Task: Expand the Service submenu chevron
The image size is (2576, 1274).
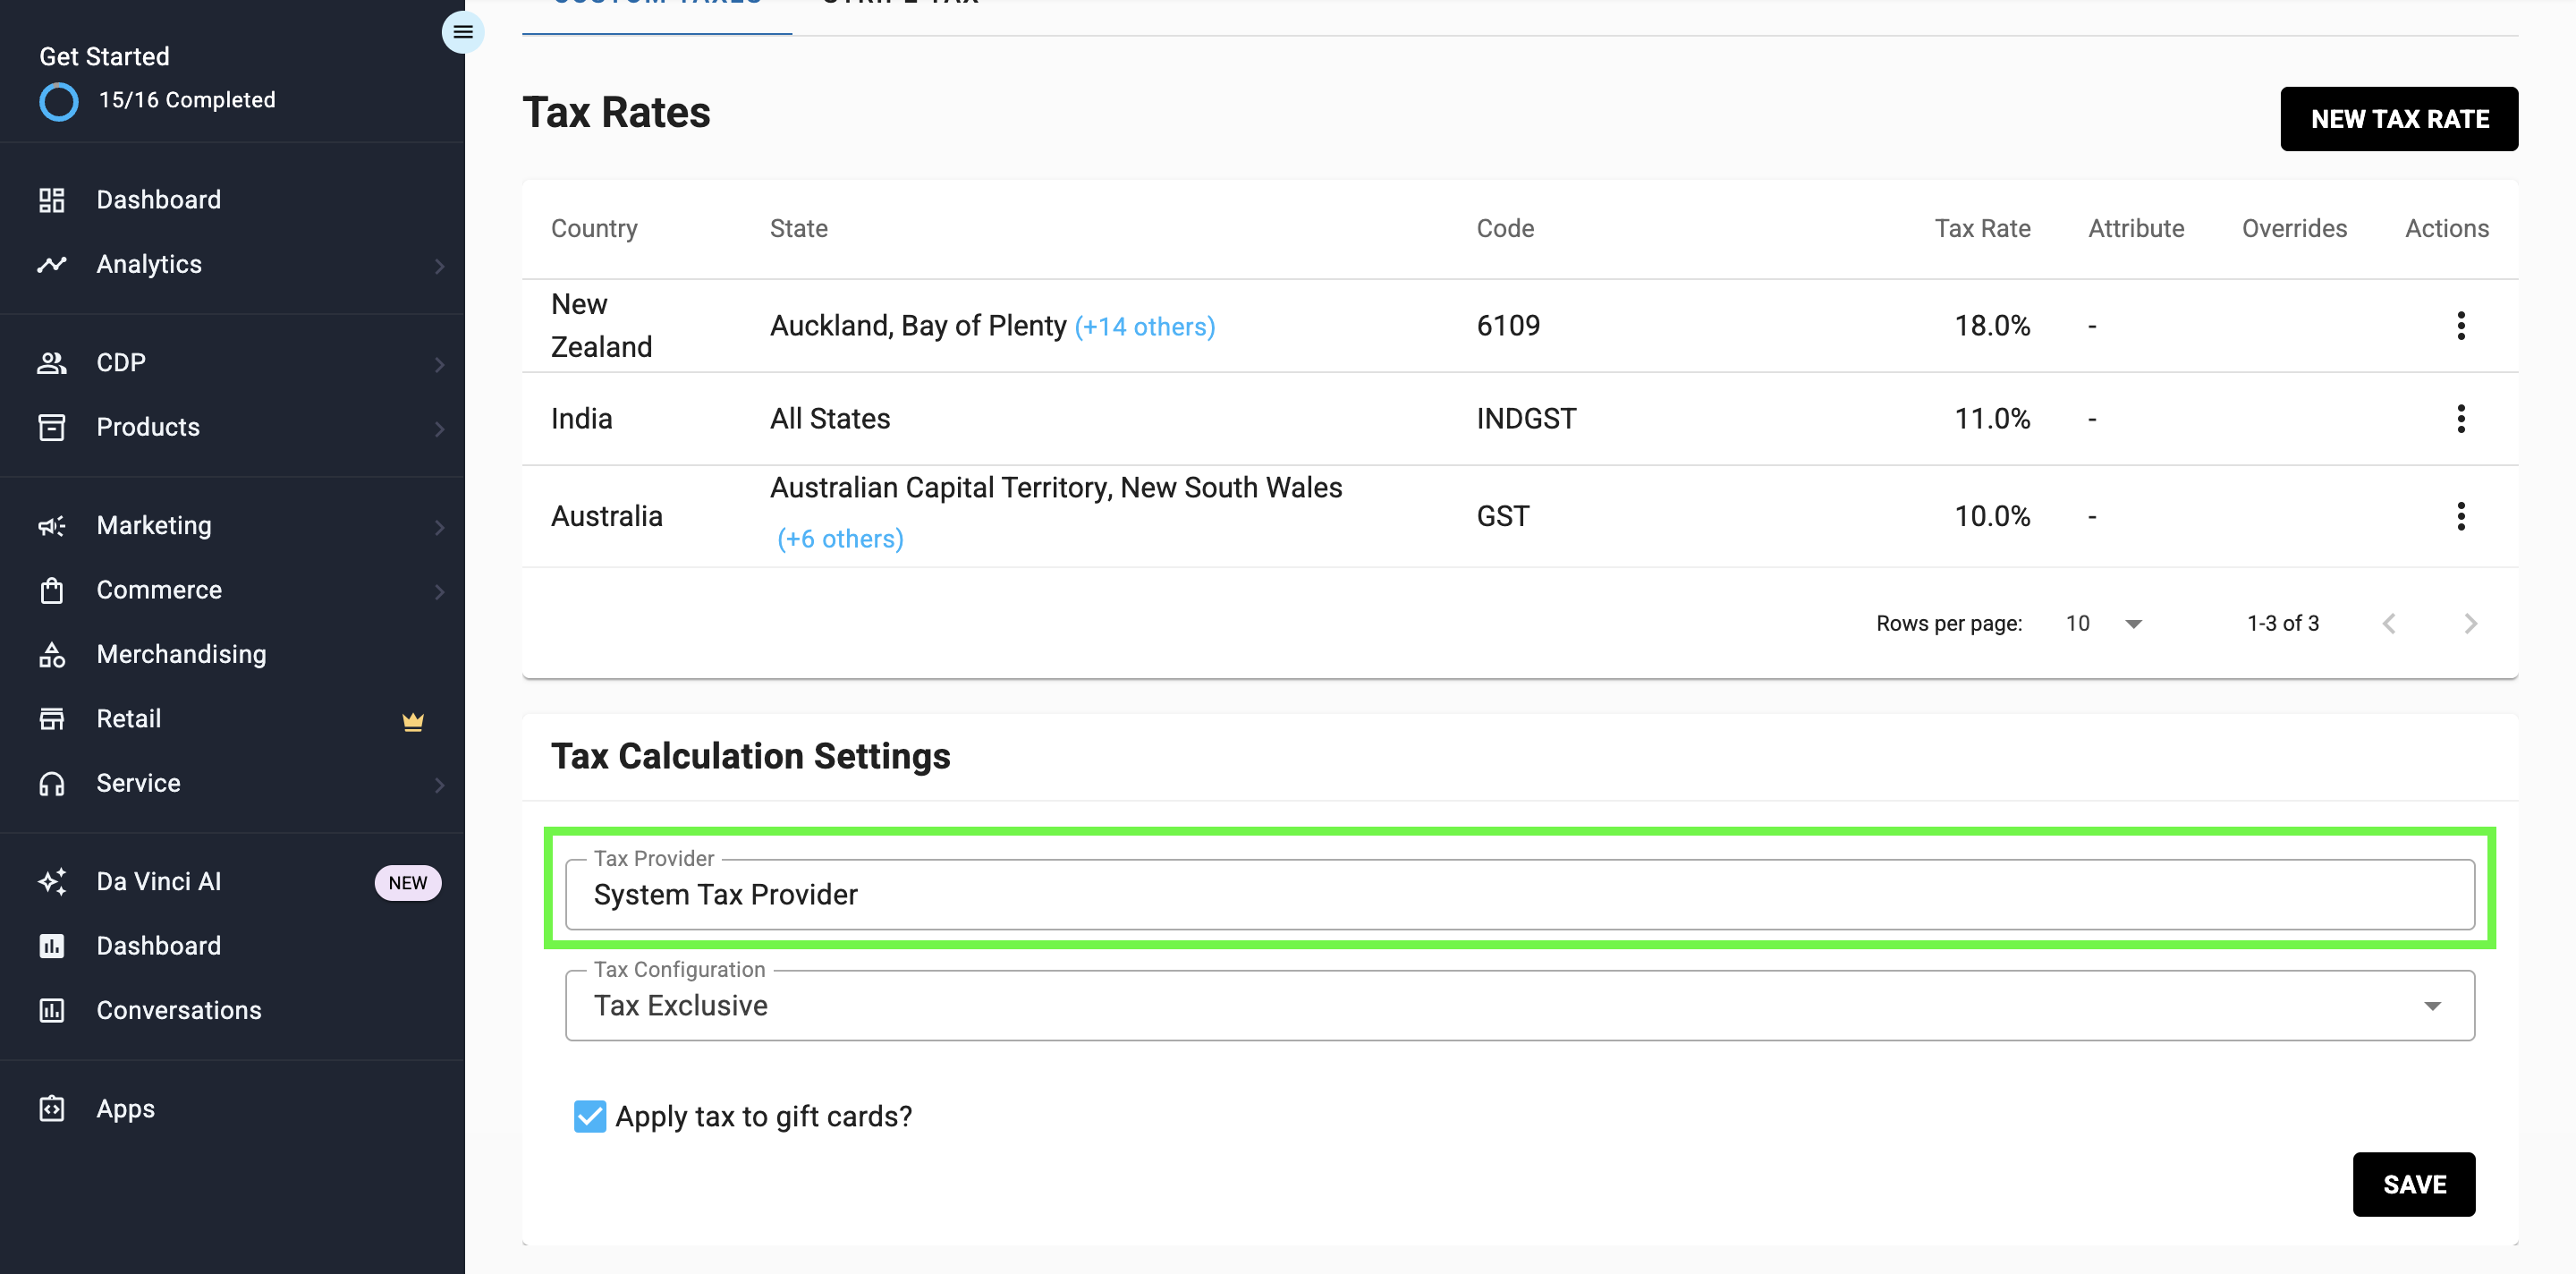Action: coord(439,785)
